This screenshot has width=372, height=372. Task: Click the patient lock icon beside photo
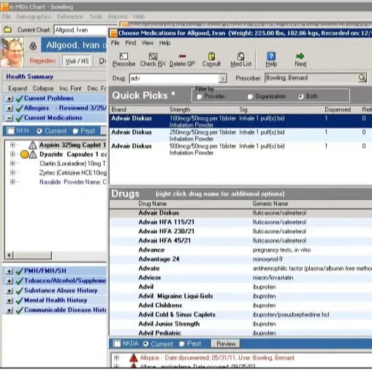[33, 46]
